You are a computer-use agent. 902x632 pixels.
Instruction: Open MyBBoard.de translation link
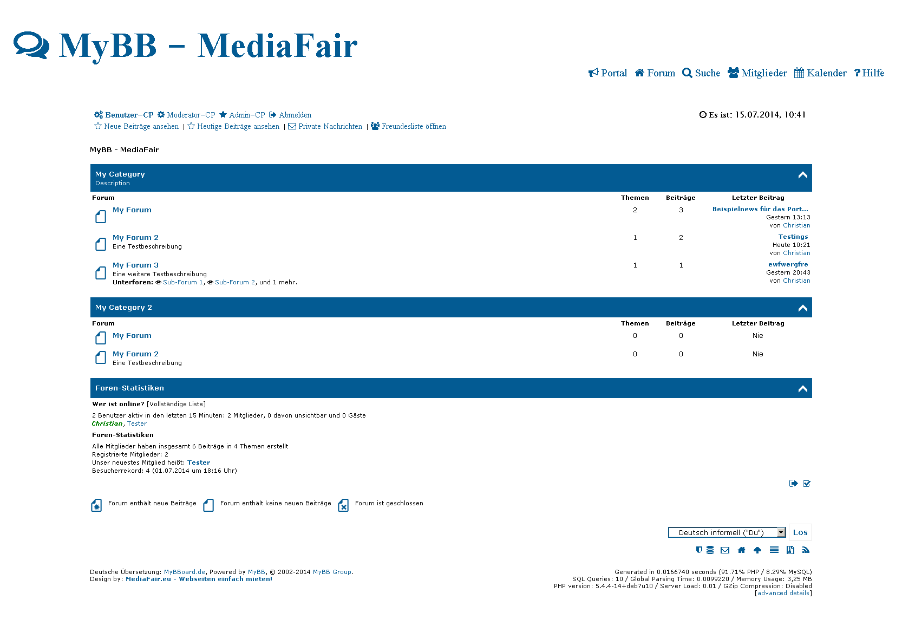coord(185,572)
